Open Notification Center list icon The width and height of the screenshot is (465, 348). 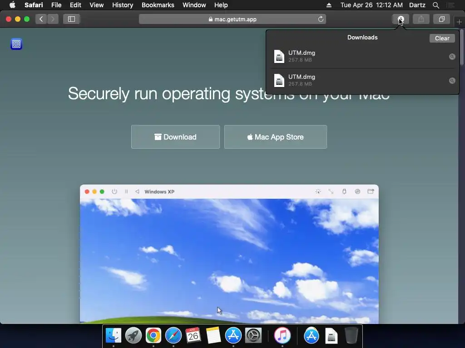pyautogui.click(x=450, y=5)
